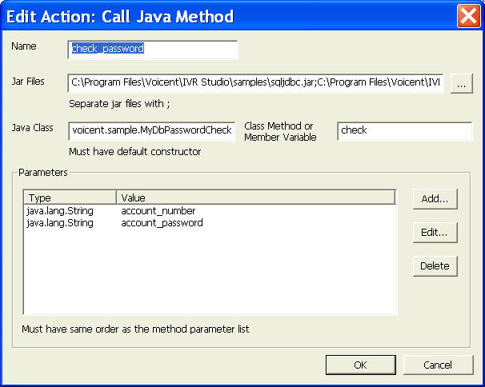Select the account_number parameter row
Screen dimensions: 485x387
(158, 211)
